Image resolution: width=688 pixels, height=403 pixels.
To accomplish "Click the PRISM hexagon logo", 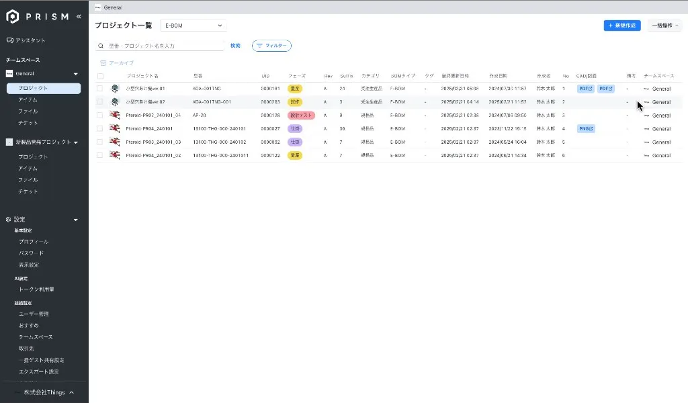I will [x=12, y=15].
